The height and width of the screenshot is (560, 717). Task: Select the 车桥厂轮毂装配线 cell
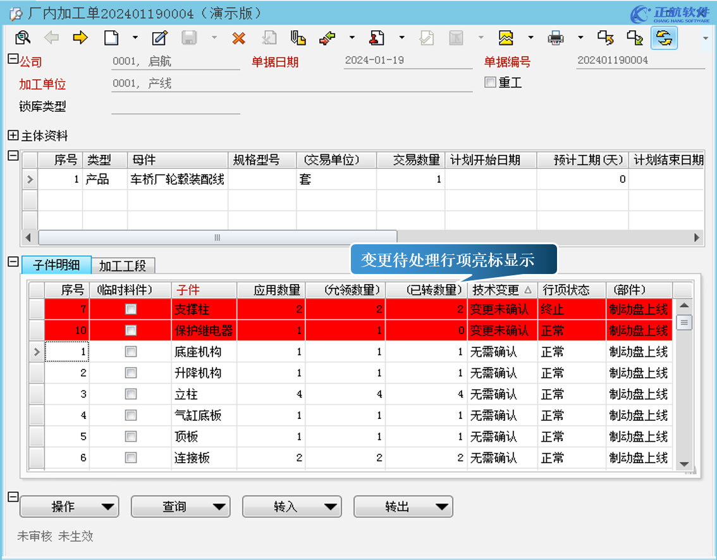(x=178, y=179)
